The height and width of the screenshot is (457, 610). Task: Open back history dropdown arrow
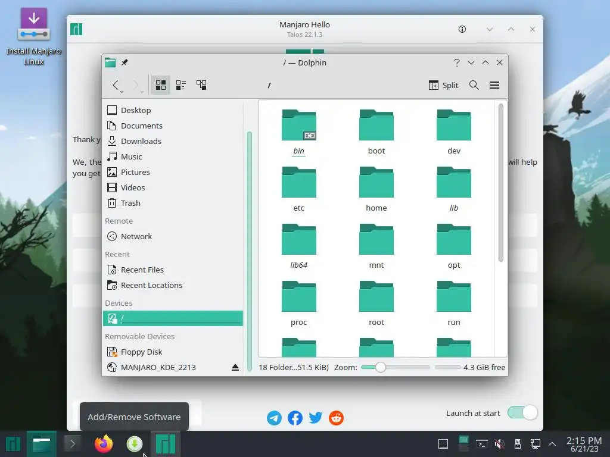[x=122, y=92]
